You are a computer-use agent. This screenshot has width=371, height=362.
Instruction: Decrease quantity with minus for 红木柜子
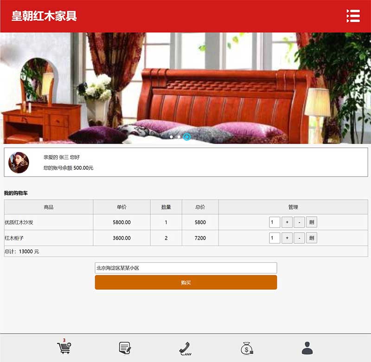coord(299,238)
